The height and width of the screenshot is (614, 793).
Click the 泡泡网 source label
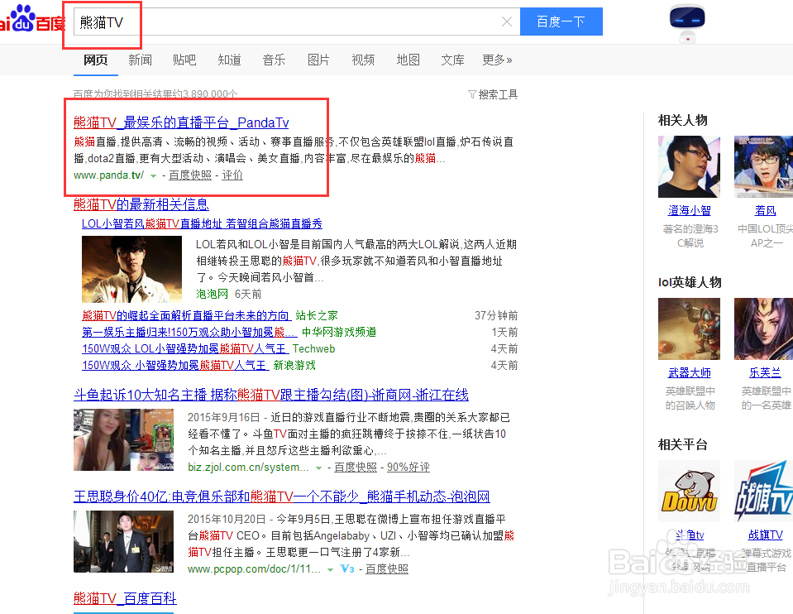(212, 294)
